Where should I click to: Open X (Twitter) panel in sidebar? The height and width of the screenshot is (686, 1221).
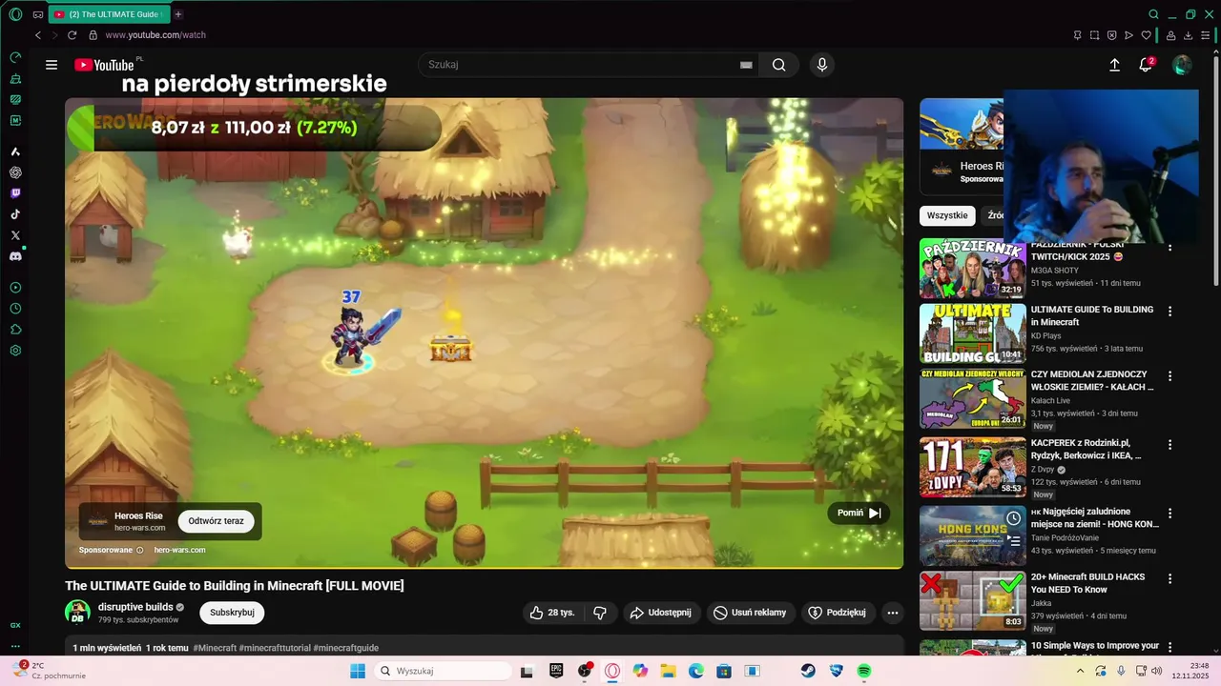pyautogui.click(x=15, y=235)
